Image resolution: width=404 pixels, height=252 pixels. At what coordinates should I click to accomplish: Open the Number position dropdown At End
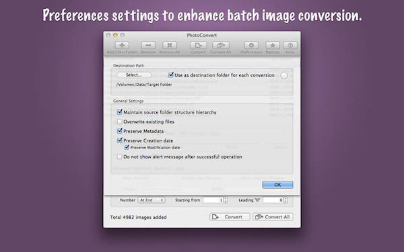tap(151, 200)
